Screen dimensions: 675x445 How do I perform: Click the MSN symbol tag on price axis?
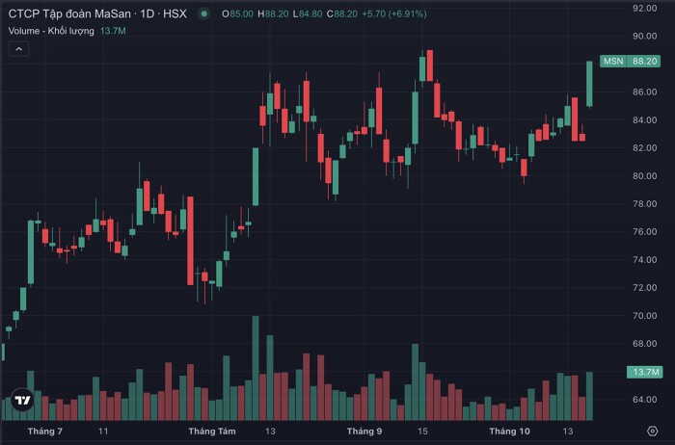pos(612,61)
